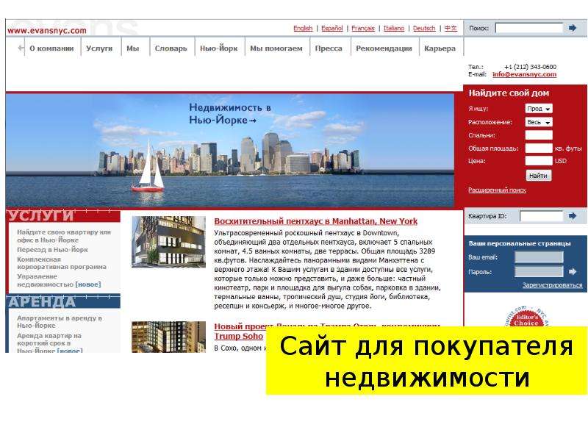Click the Недвижимость в Нью-Йорке banner text
588x441 pixels.
click(229, 114)
